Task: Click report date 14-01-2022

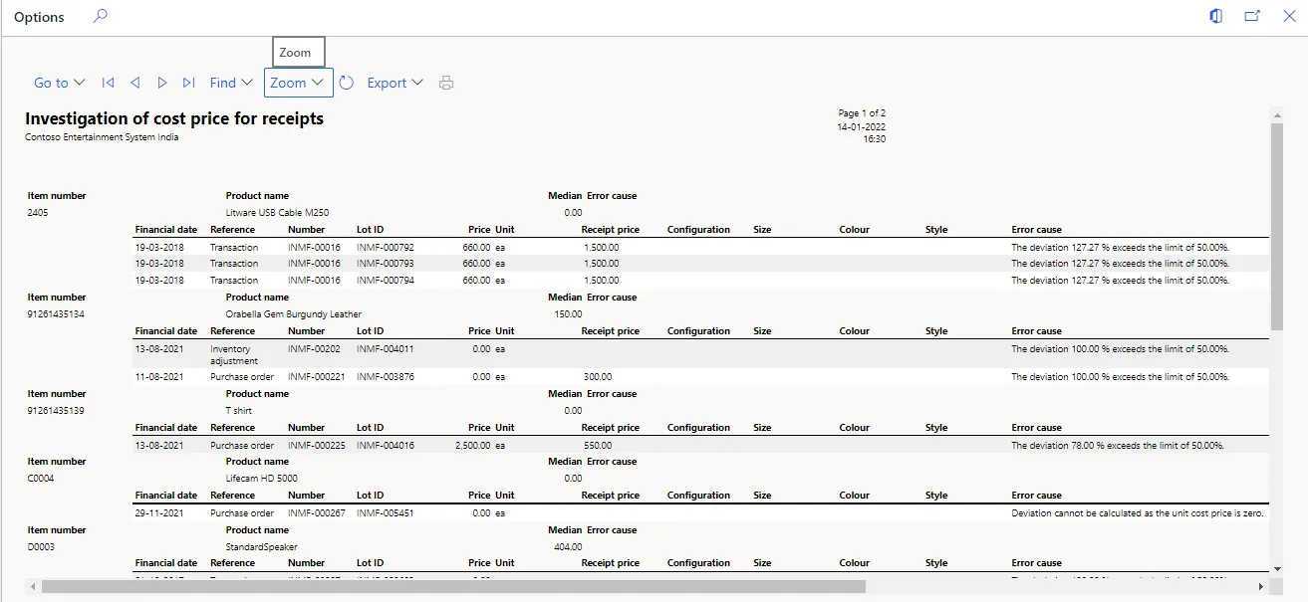Action: (x=862, y=126)
